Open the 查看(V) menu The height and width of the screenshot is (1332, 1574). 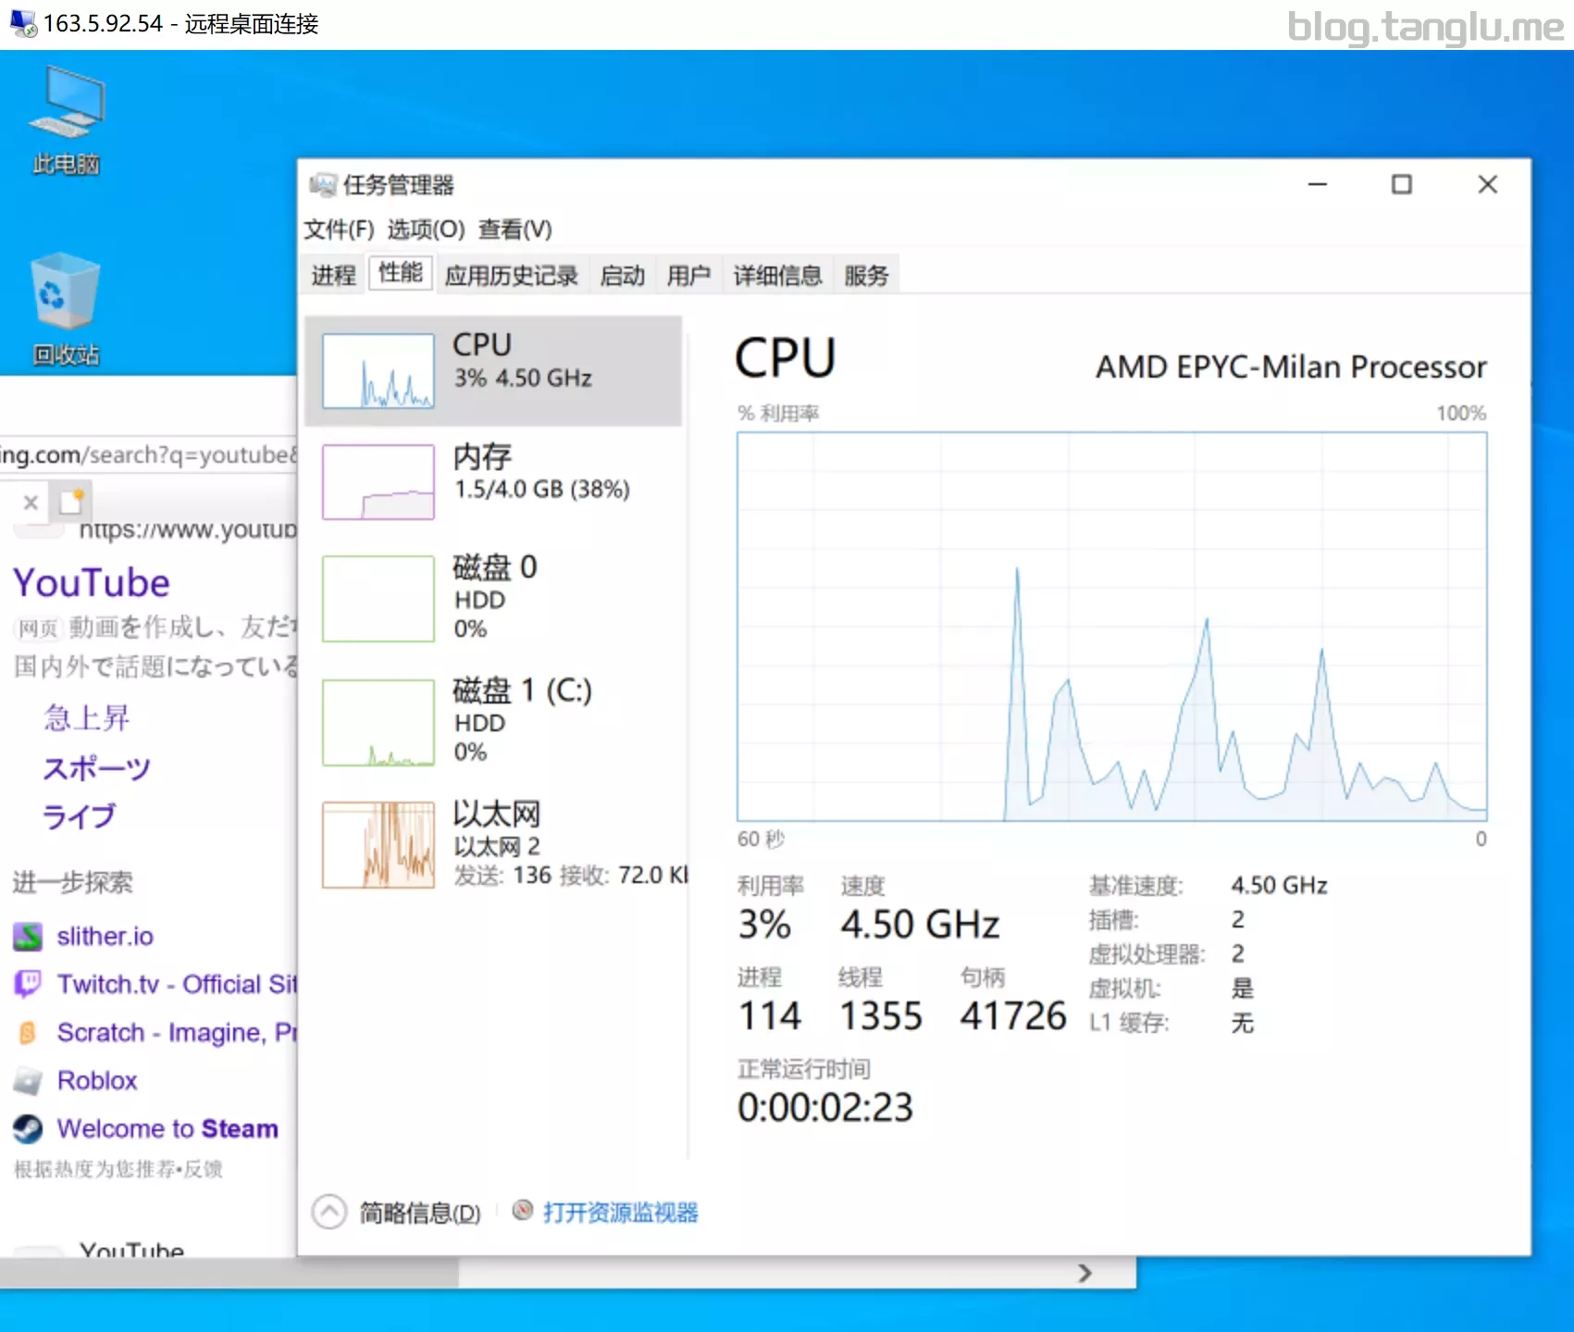(514, 230)
